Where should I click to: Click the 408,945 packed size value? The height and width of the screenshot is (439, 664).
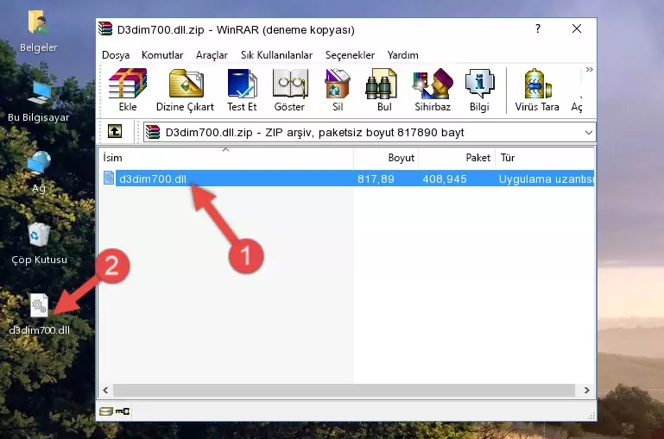[444, 179]
